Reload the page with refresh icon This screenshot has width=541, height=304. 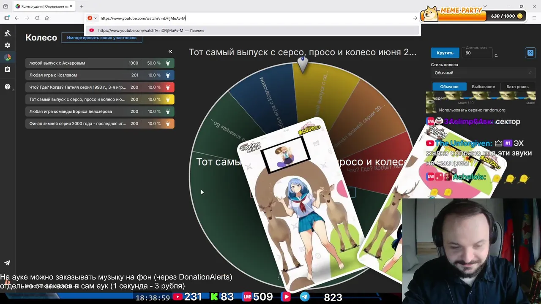37,18
